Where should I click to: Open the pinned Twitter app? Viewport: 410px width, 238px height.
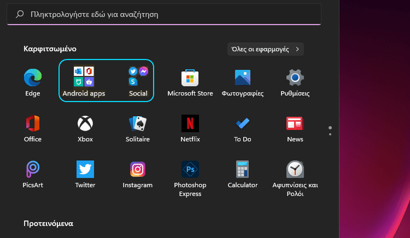coord(85,169)
